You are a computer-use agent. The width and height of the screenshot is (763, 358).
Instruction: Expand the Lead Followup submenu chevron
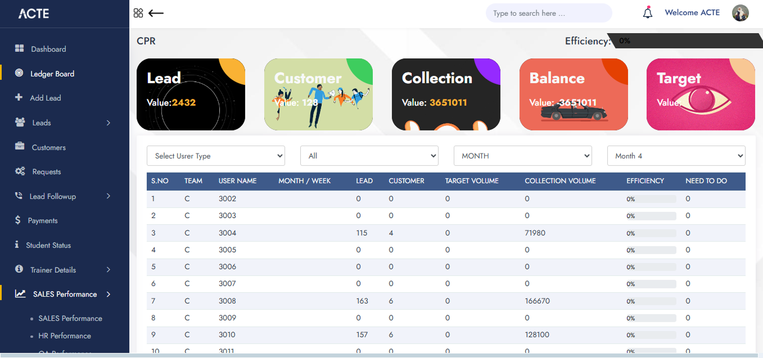(x=109, y=196)
